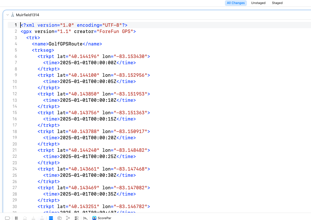Click the ScorePar app icon
The height and width of the screenshot is (220, 311).
pos(94,218)
